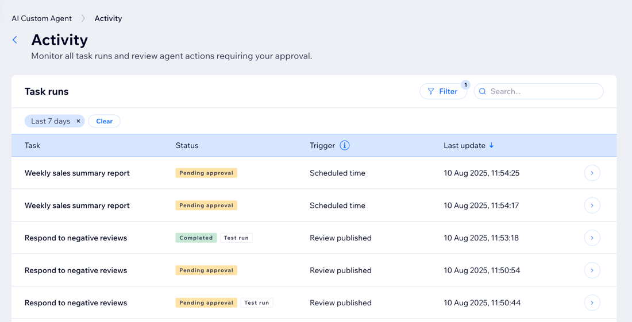
Task: Open details arrow for 11:54:17 sales report
Action: point(592,205)
